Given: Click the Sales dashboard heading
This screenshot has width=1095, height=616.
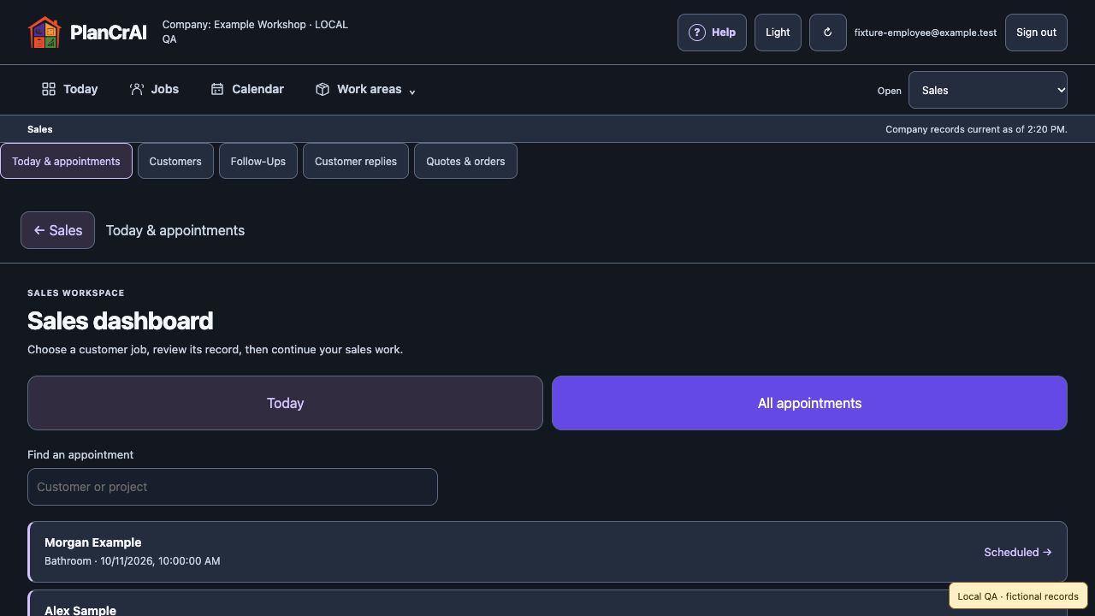Looking at the screenshot, I should 121,321.
